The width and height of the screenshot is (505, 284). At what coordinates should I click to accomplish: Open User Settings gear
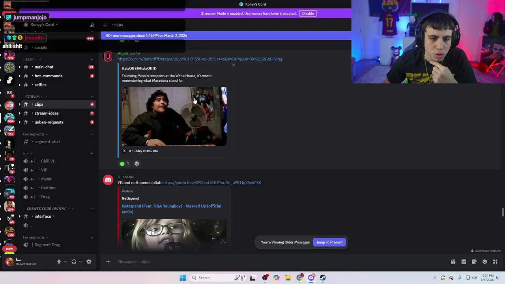[x=89, y=262]
